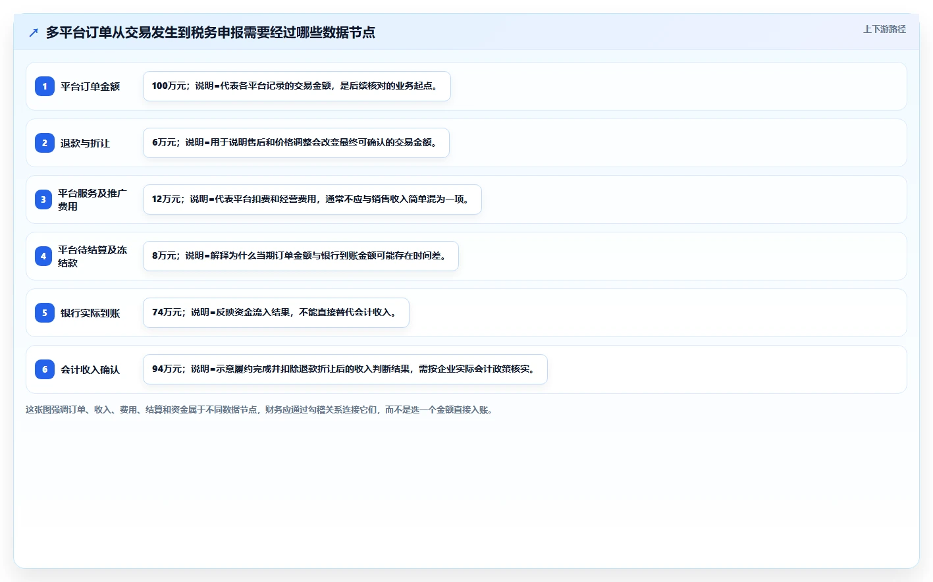The height and width of the screenshot is (582, 933).
Task: Select the title 多平台订单从交易发生到税务申报
Action: (x=211, y=32)
